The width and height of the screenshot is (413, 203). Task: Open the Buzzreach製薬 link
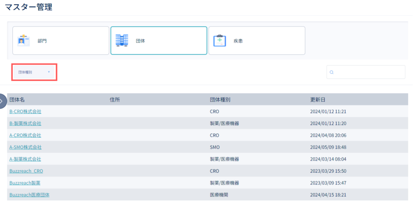(x=25, y=183)
